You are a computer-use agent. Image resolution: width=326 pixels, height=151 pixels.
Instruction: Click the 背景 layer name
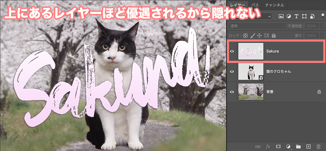click(x=270, y=92)
